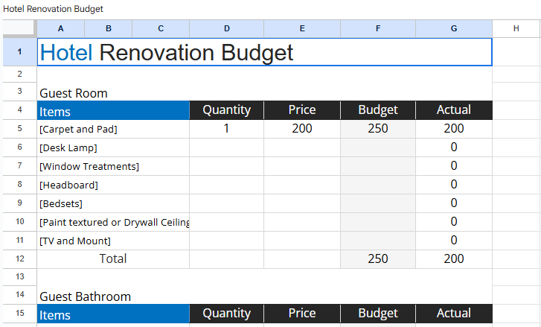Select column G header

tap(453, 28)
